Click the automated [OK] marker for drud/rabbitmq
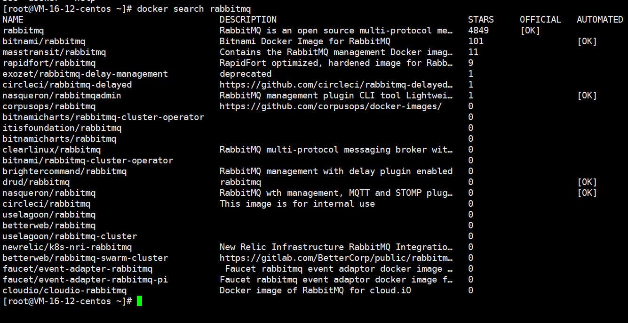The height and width of the screenshot is (323, 628). (x=587, y=182)
